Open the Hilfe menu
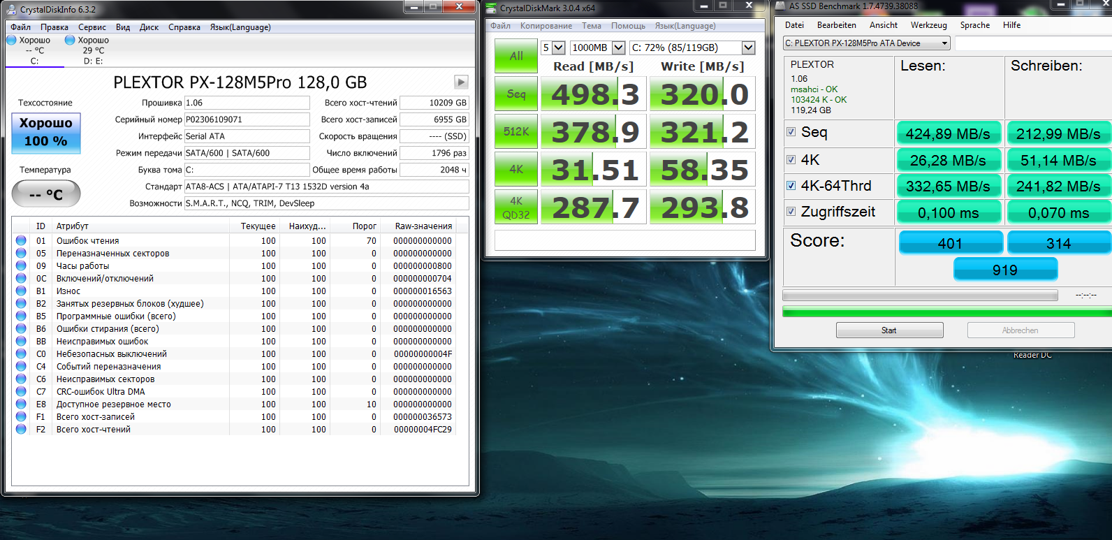Viewport: 1112px width, 540px height. tap(1012, 25)
